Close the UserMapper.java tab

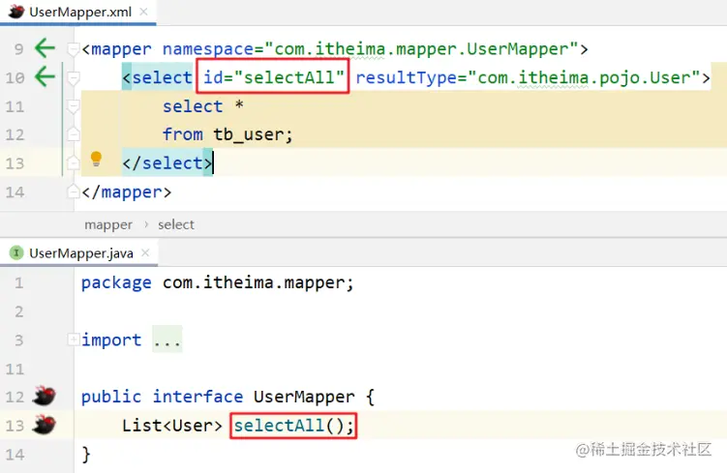click(145, 252)
